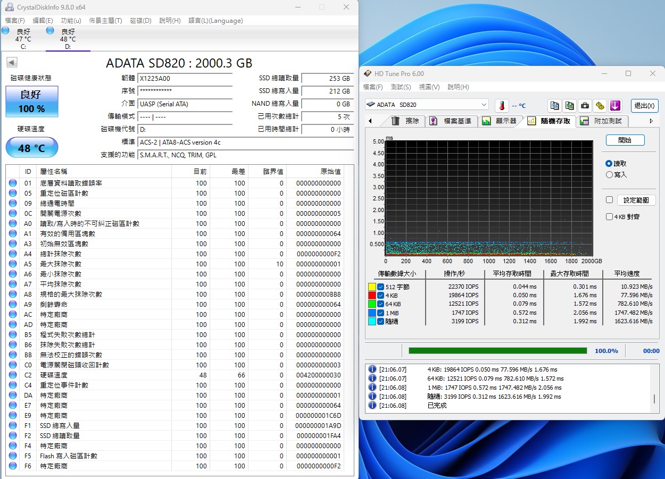Switch to the 附加測試 tab
The width and height of the screenshot is (665, 479).
tap(603, 121)
